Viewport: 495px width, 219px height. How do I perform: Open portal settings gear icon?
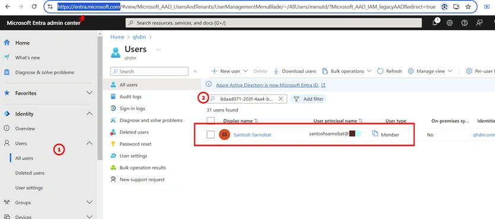point(449,22)
